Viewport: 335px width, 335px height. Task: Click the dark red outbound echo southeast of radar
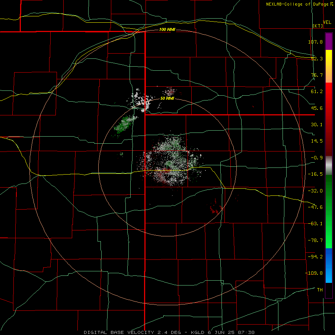pos(216,207)
